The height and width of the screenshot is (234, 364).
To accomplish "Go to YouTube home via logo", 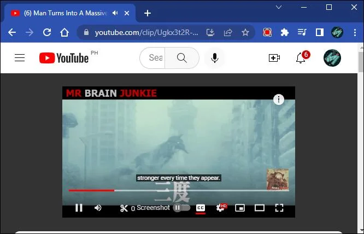I will [64, 58].
